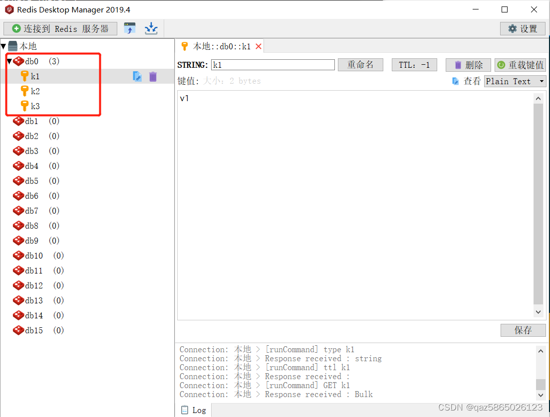The height and width of the screenshot is (417, 550).
Task: Click the 重载键值 reload value button
Action: point(521,65)
